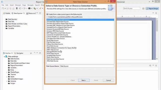Select Create from data source type list
Image resolution: width=161 pixels, height=90 pixels.
(x=47, y=14)
